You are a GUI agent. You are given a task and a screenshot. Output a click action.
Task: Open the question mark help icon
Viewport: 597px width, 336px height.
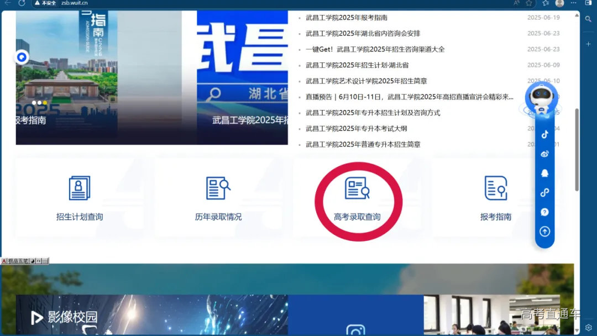[544, 212]
